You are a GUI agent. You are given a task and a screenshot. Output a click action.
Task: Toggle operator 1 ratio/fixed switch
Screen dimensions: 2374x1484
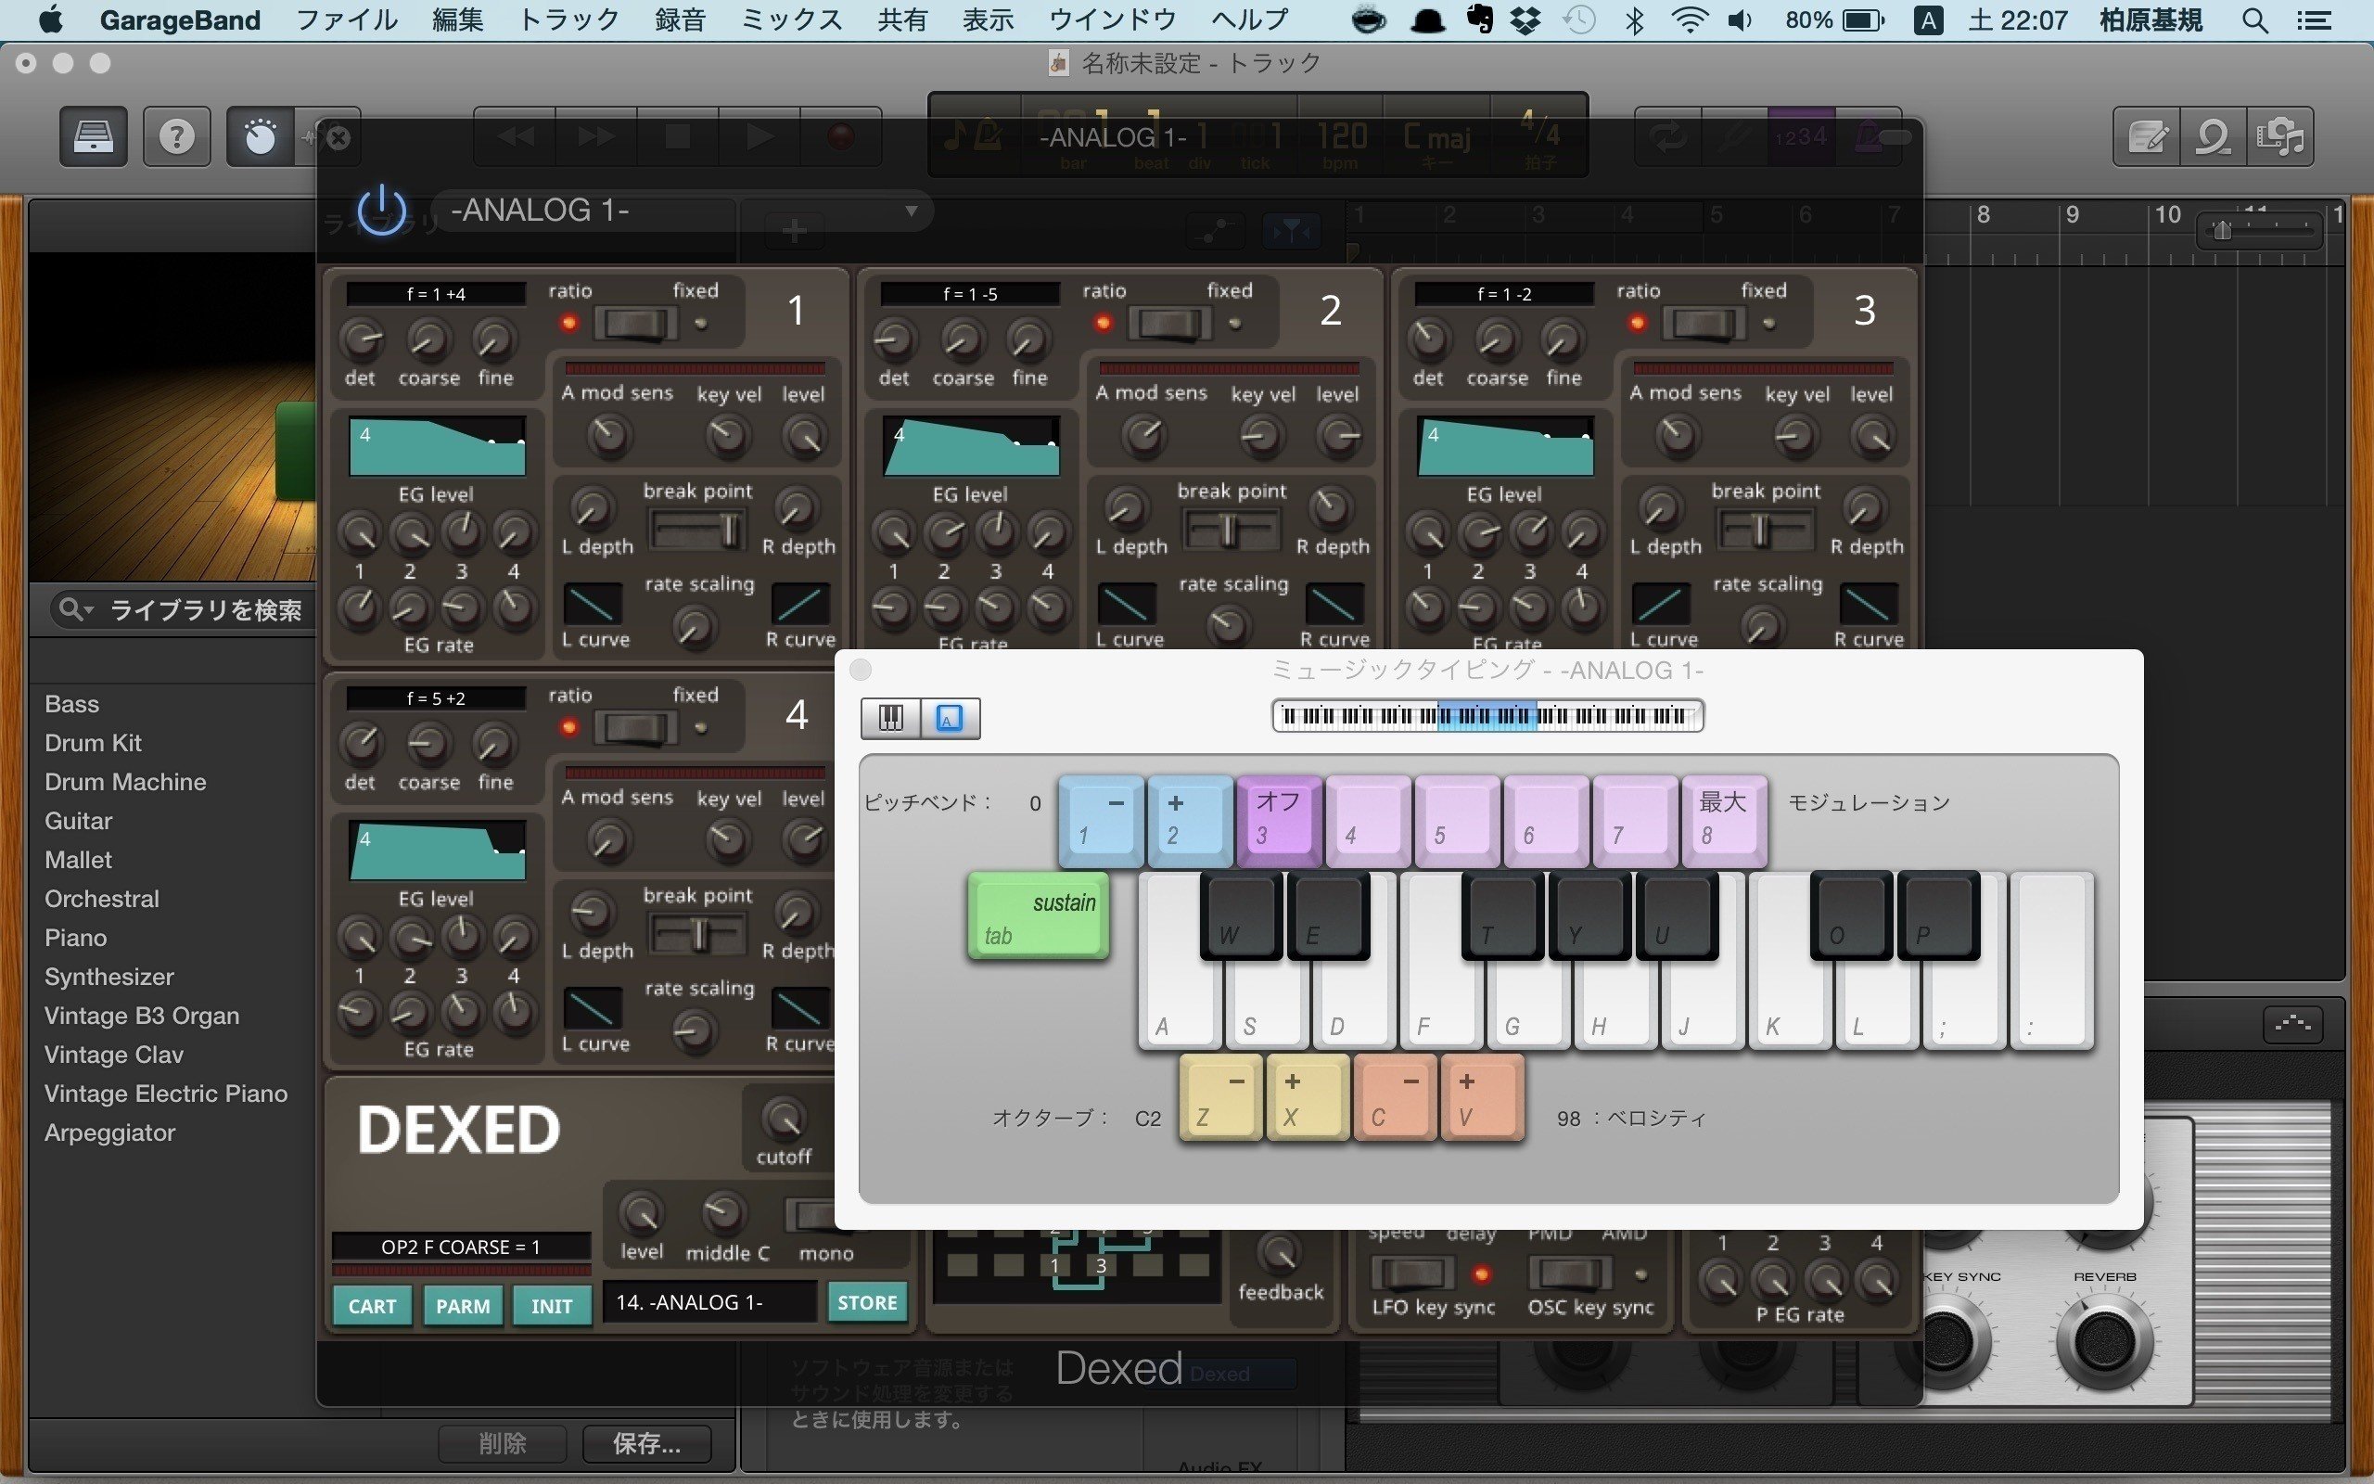pos(635,324)
